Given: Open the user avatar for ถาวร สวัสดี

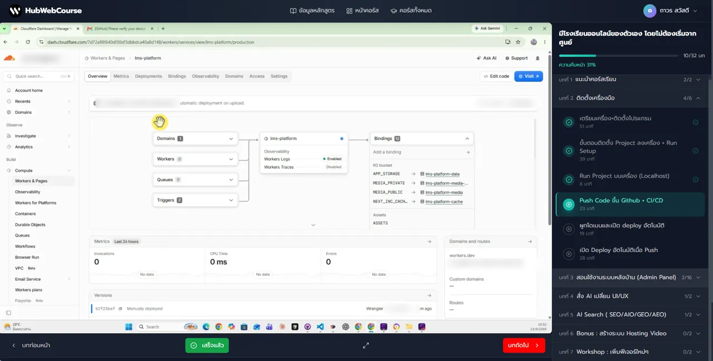Looking at the screenshot, I should coord(649,11).
